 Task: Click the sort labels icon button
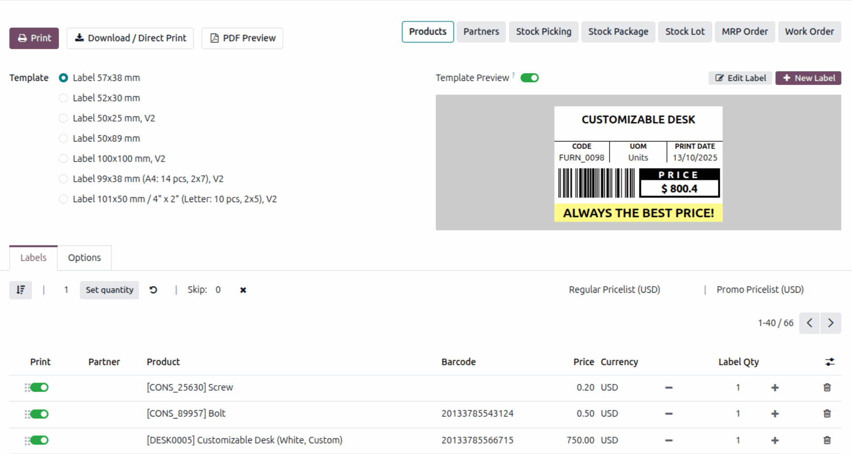coord(20,290)
